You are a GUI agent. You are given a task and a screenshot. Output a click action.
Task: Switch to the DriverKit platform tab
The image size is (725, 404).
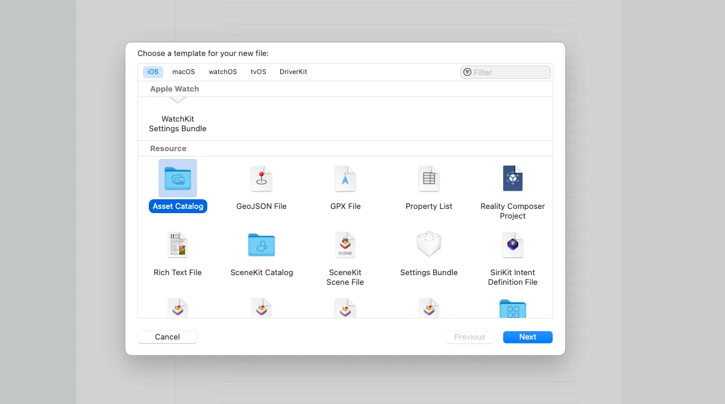pyautogui.click(x=293, y=72)
